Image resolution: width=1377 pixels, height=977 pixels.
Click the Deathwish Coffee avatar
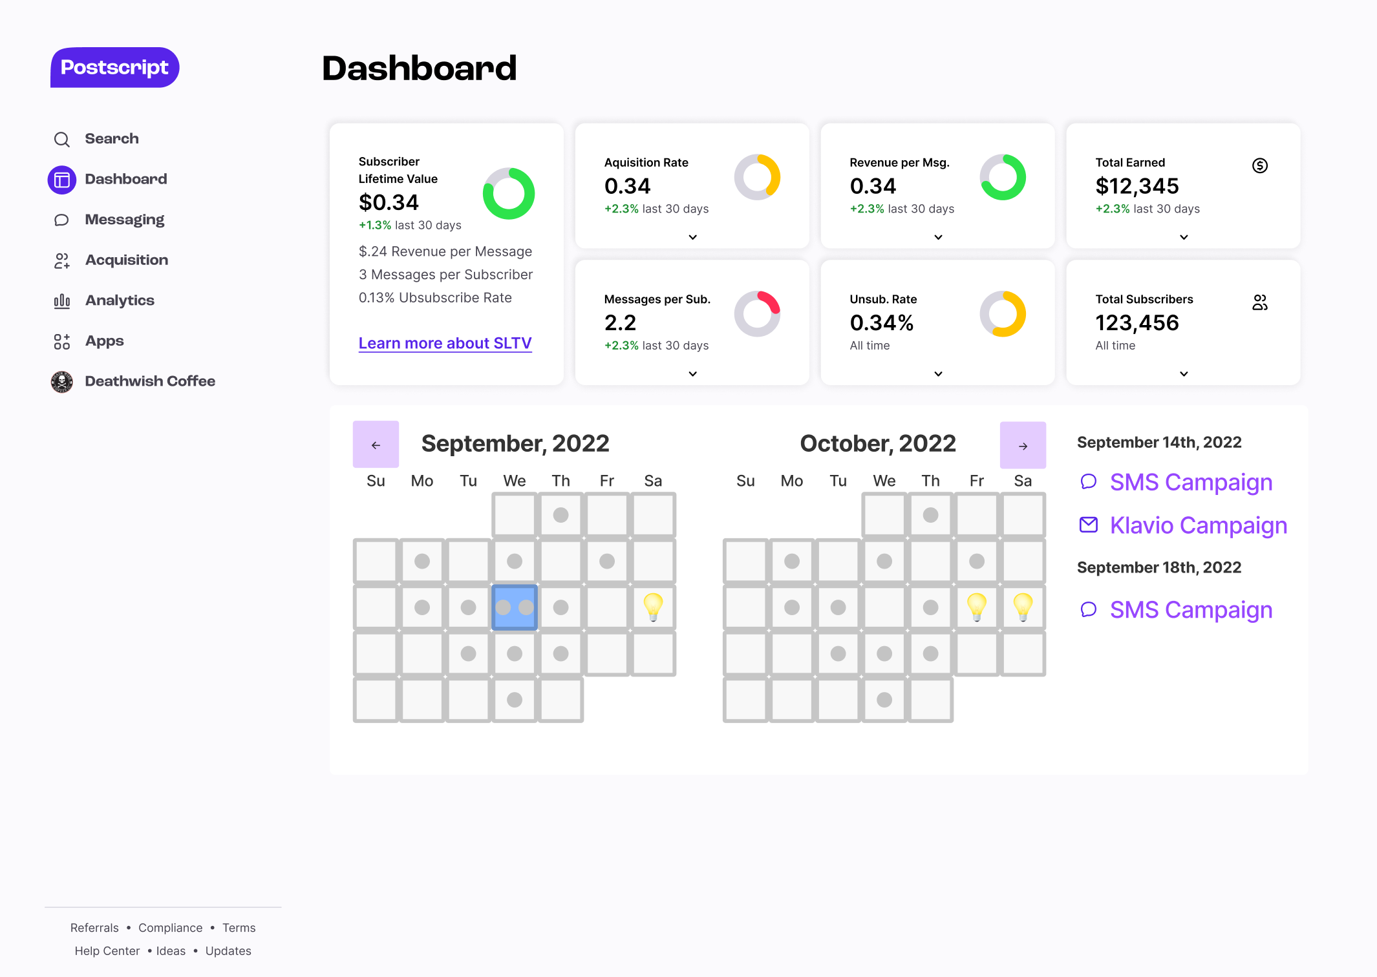62,382
